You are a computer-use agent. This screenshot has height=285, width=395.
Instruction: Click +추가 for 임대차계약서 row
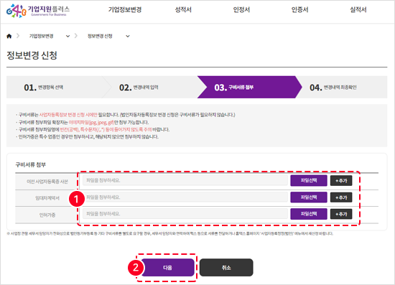coord(341,197)
